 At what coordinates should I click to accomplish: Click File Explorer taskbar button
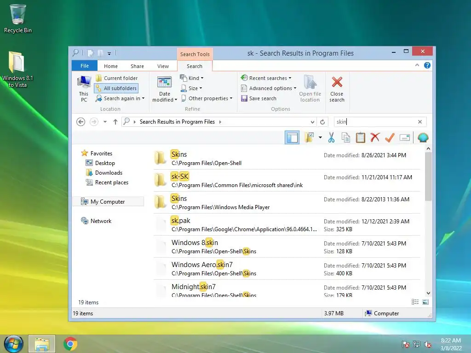tap(42, 344)
